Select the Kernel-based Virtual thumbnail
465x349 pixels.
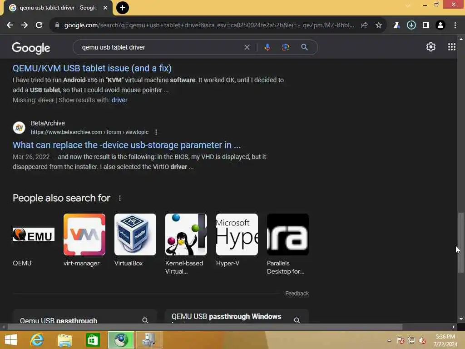click(x=186, y=234)
